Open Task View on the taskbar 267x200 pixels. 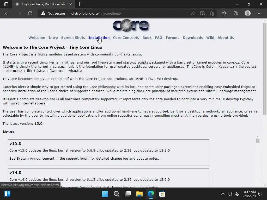[x=128, y=194]
